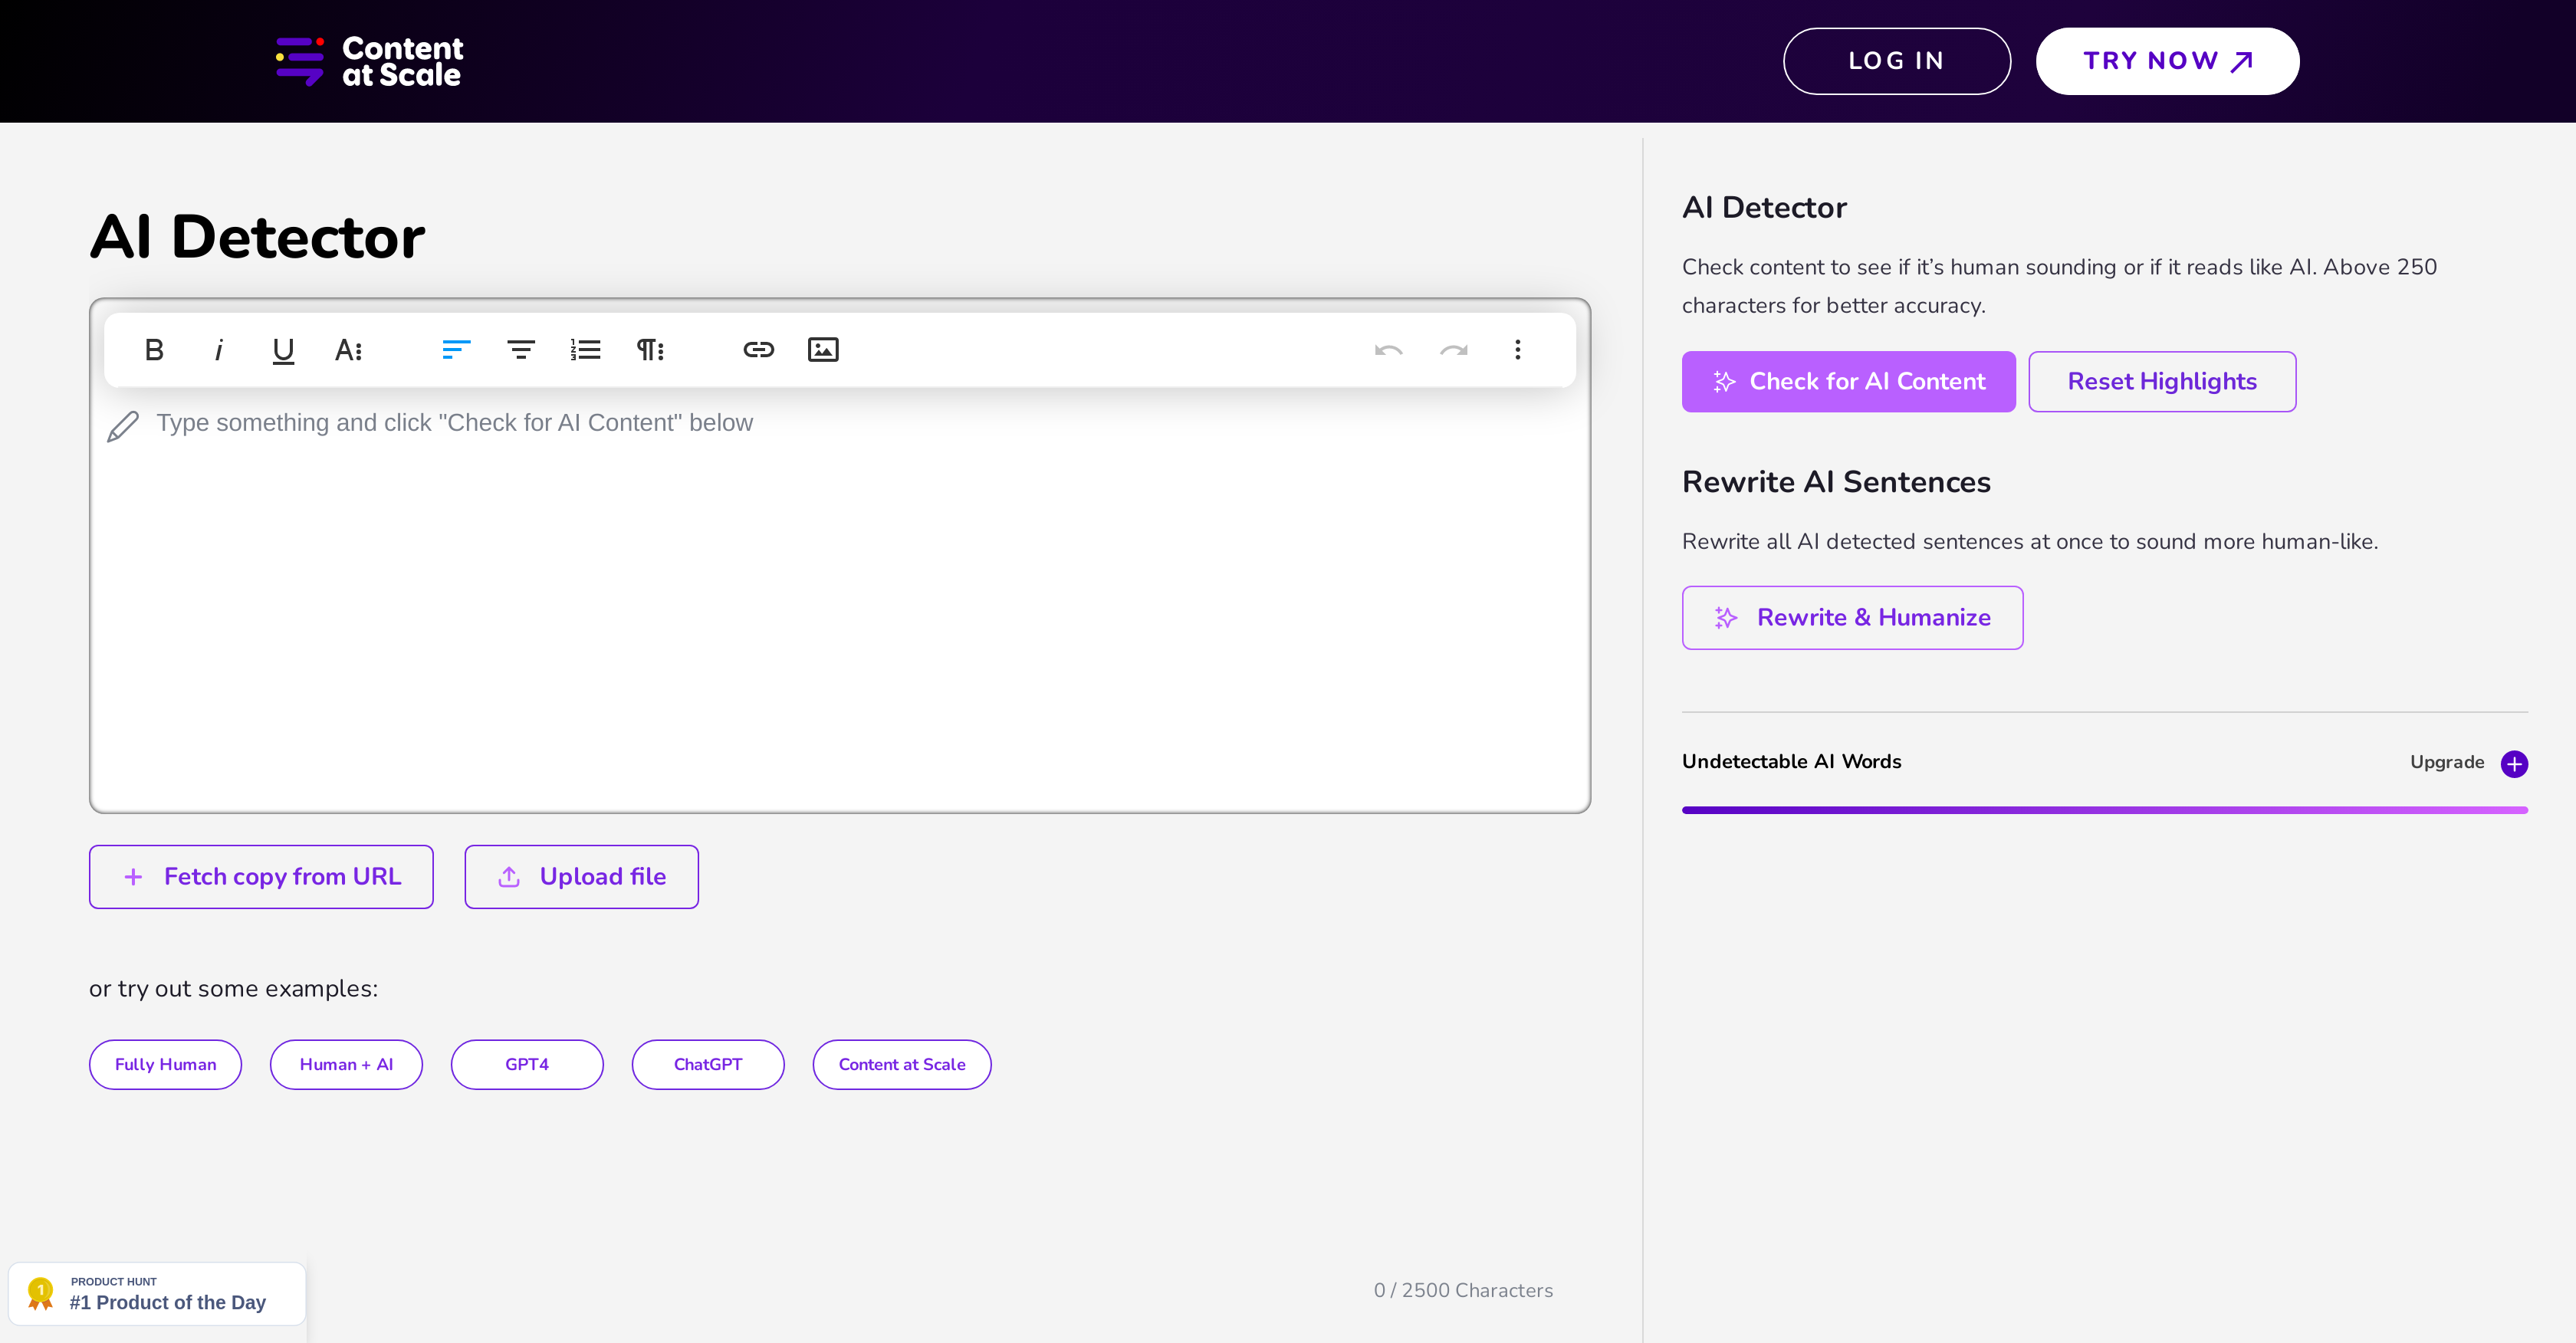2576x1343 pixels.
Task: Open the font size dropdown
Action: coord(348,349)
